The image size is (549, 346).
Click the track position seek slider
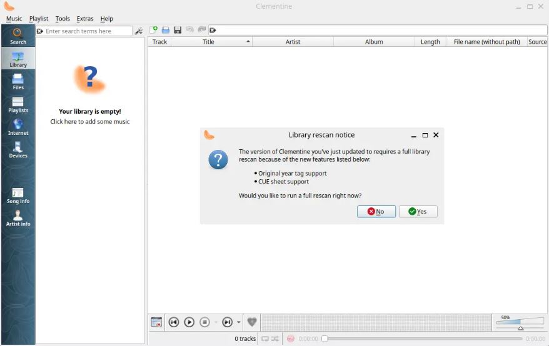tap(422, 339)
